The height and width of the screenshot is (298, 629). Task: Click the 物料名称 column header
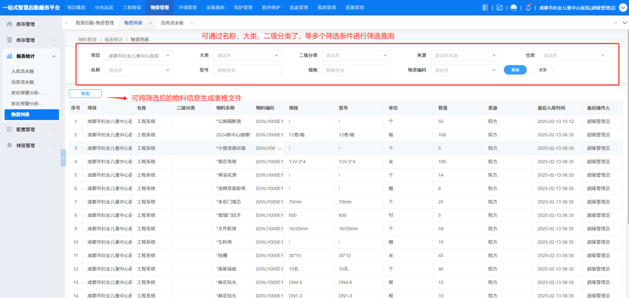click(231, 108)
